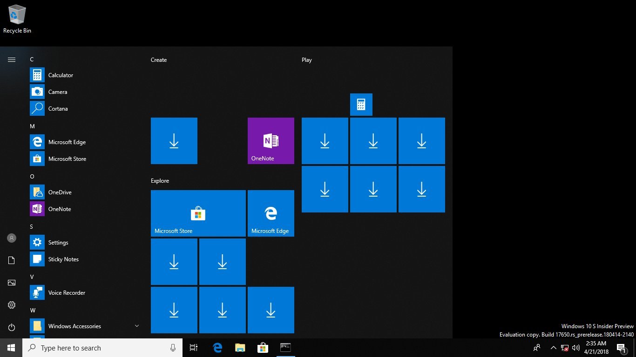The width and height of the screenshot is (636, 357).
Task: Open the Action Center in system tray
Action: tap(622, 348)
